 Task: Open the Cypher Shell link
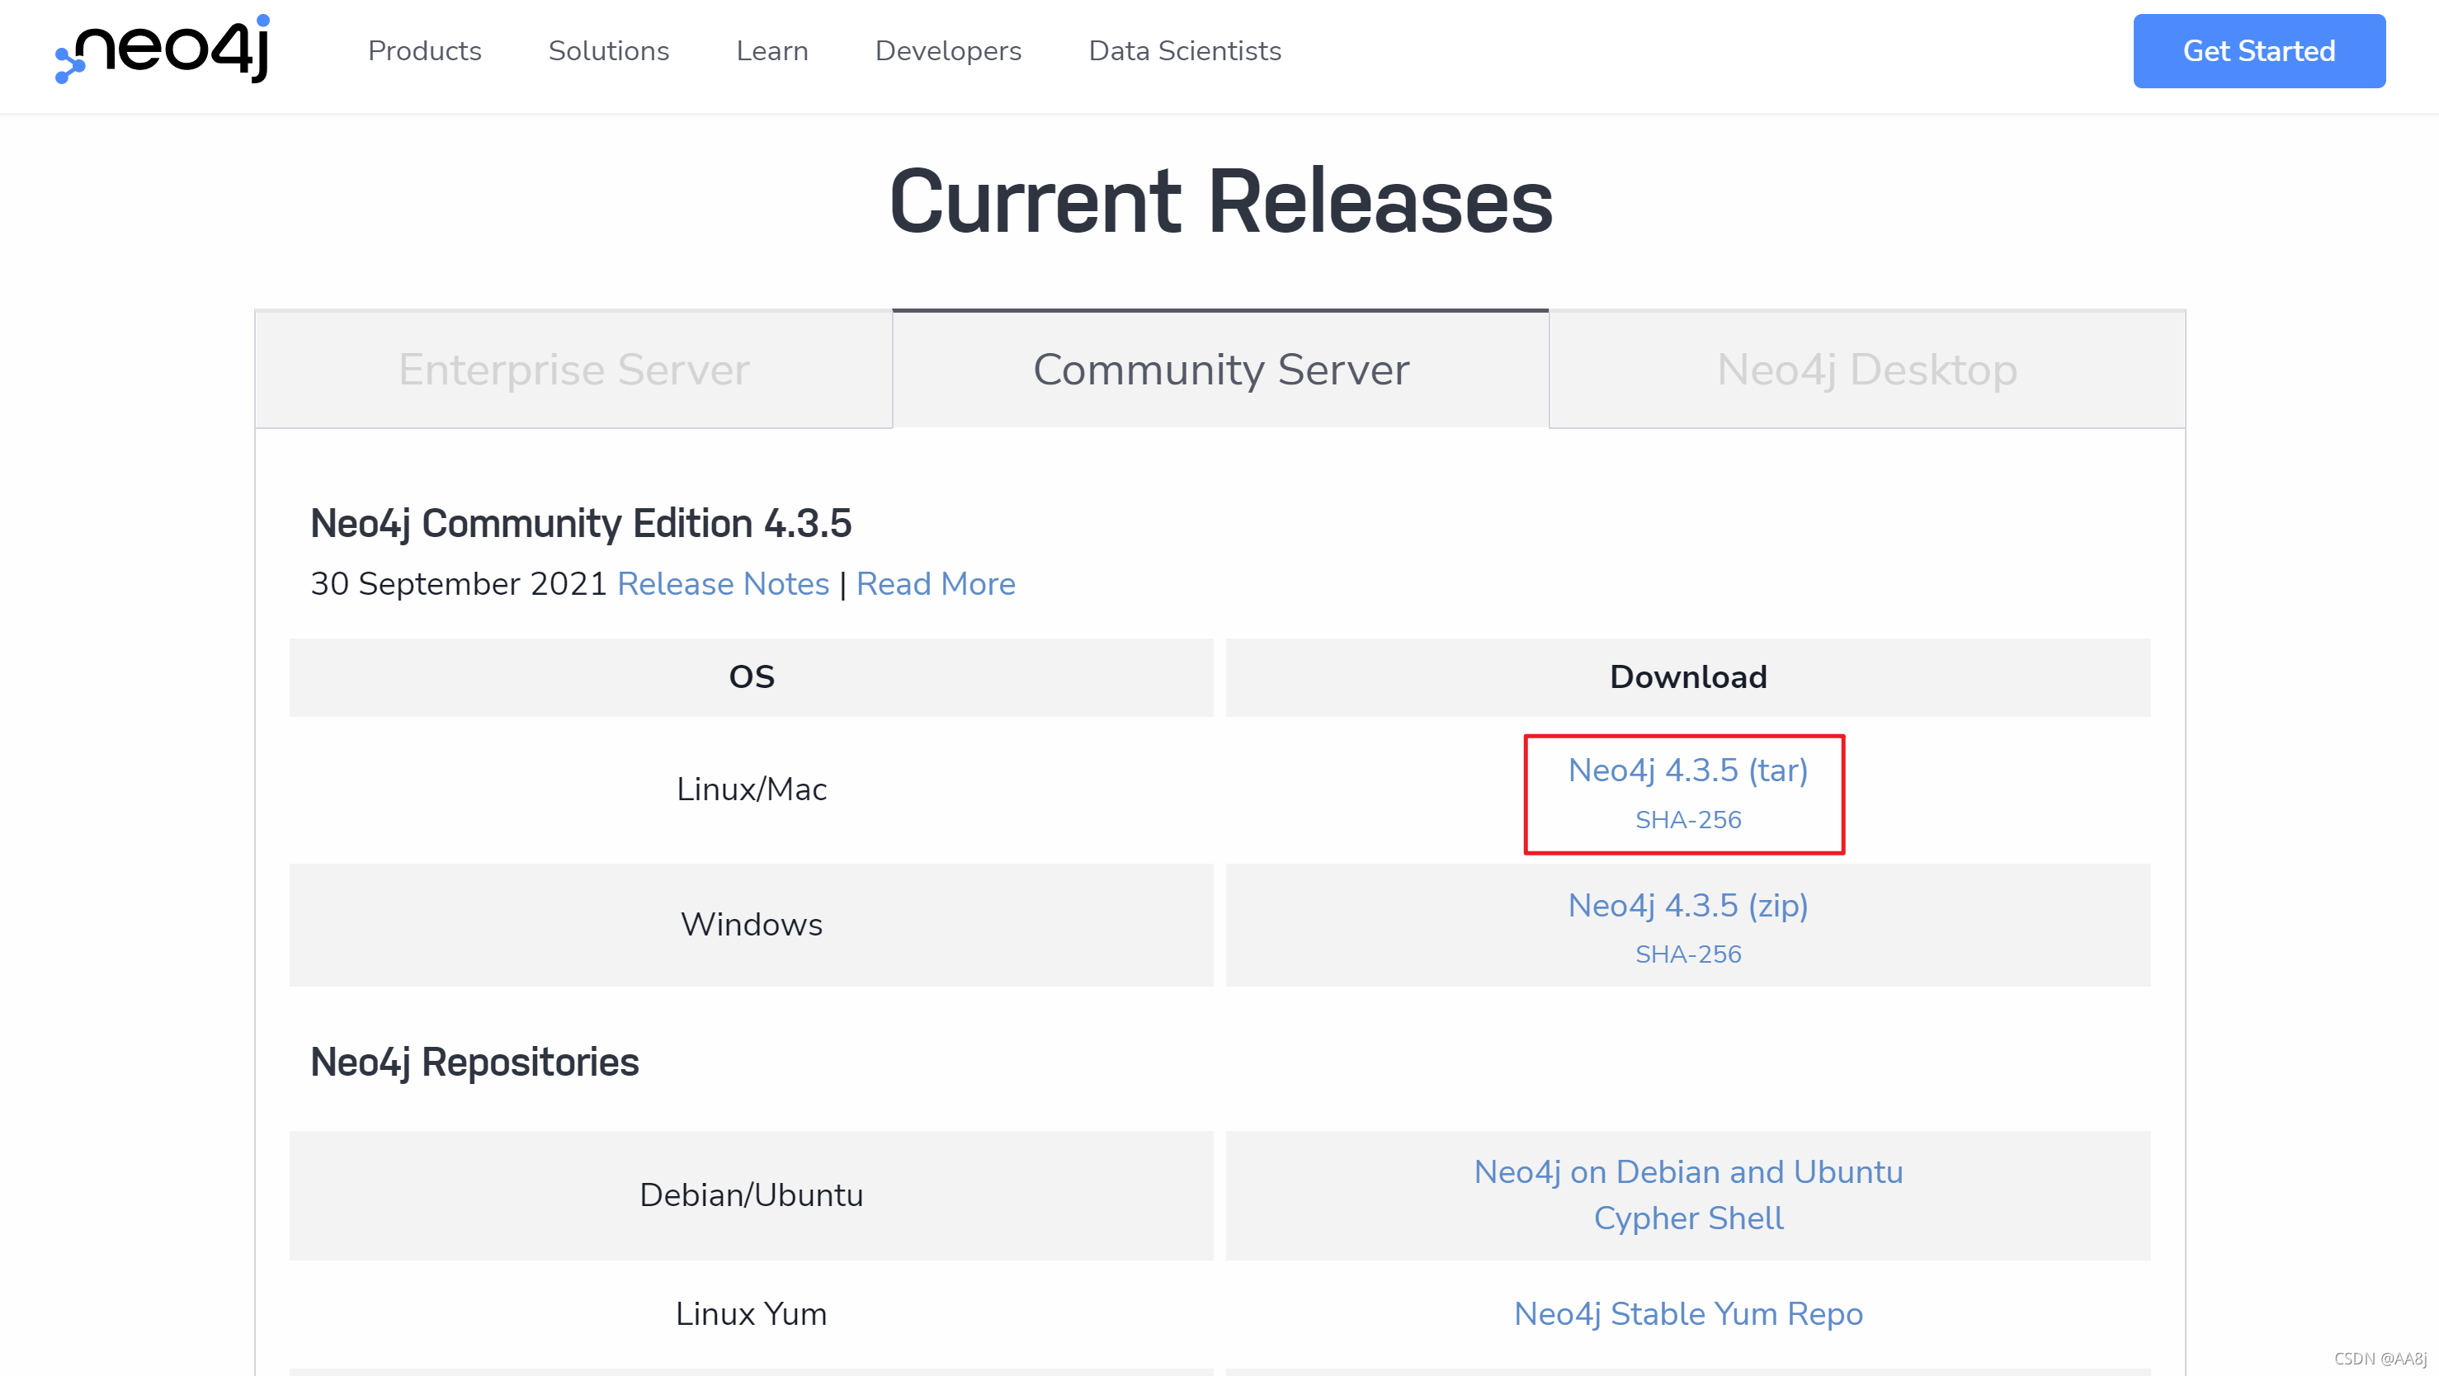click(1687, 1218)
